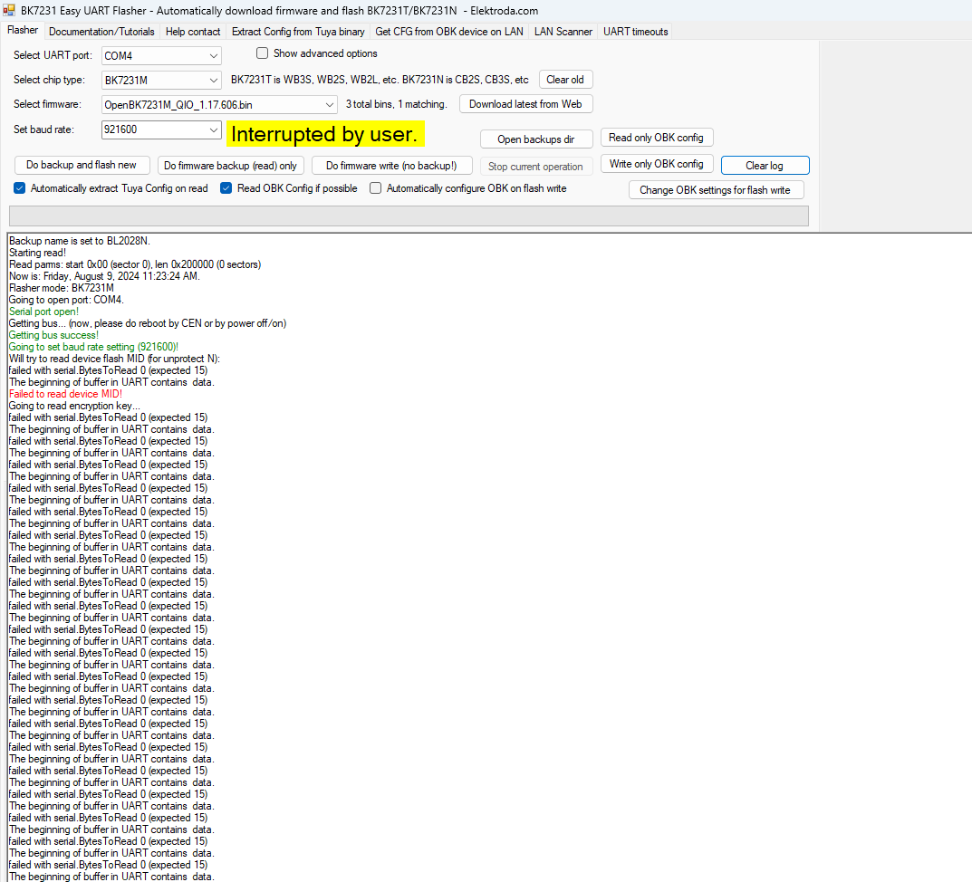
Task: Open the chip type BK7231M dropdown
Action: click(x=161, y=80)
